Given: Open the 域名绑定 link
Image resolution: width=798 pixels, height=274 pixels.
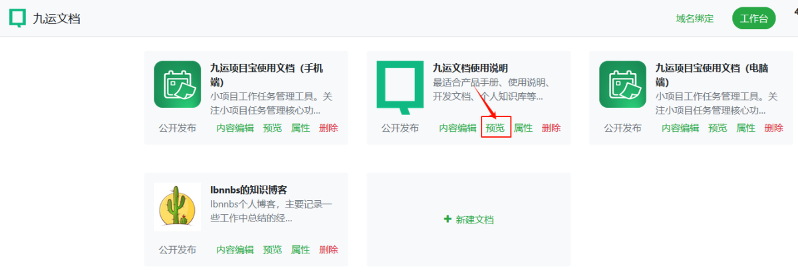Looking at the screenshot, I should coord(694,19).
